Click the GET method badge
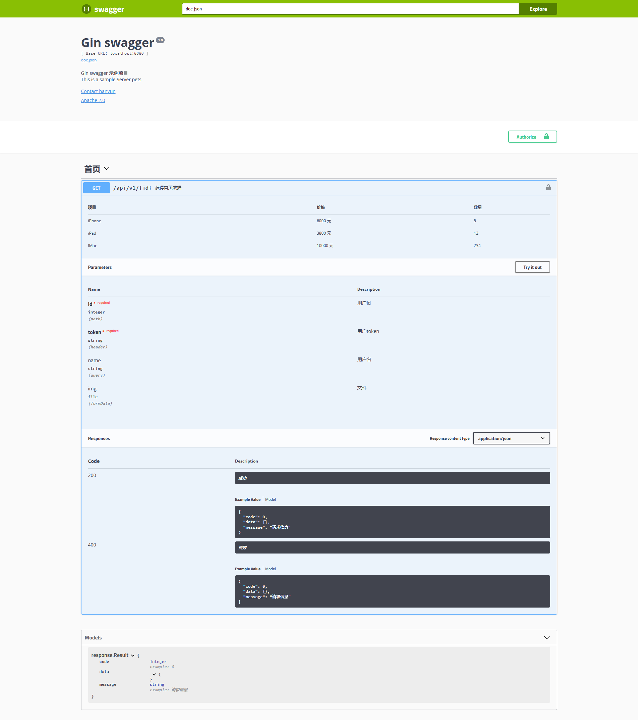Viewport: 638px width, 720px height. point(97,188)
